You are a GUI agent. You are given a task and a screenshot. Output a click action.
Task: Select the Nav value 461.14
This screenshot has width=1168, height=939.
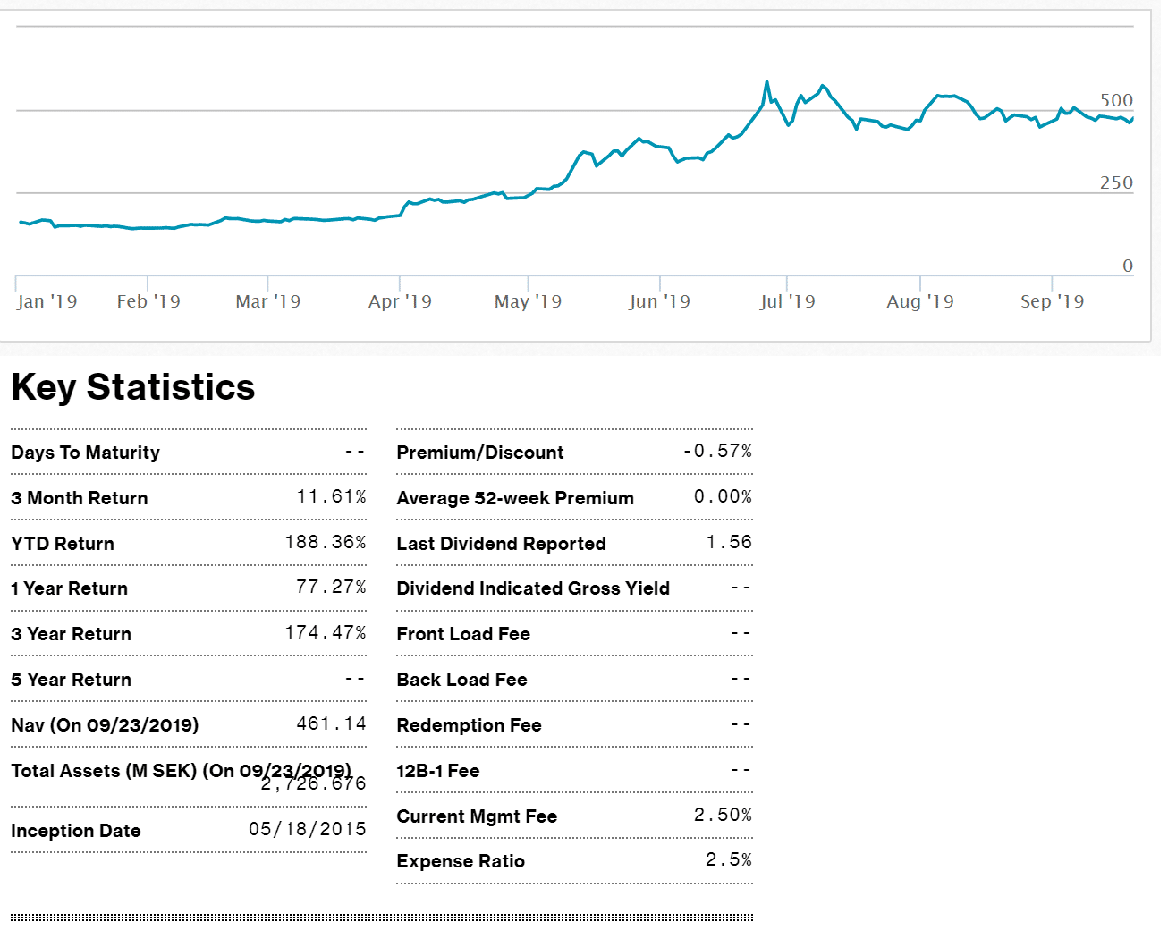331,723
